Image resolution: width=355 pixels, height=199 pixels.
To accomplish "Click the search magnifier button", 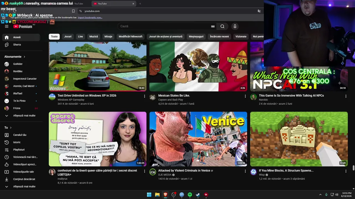I will [222, 26].
